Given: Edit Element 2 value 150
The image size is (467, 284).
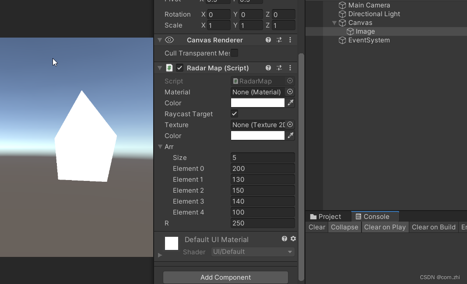Looking at the screenshot, I should [263, 190].
